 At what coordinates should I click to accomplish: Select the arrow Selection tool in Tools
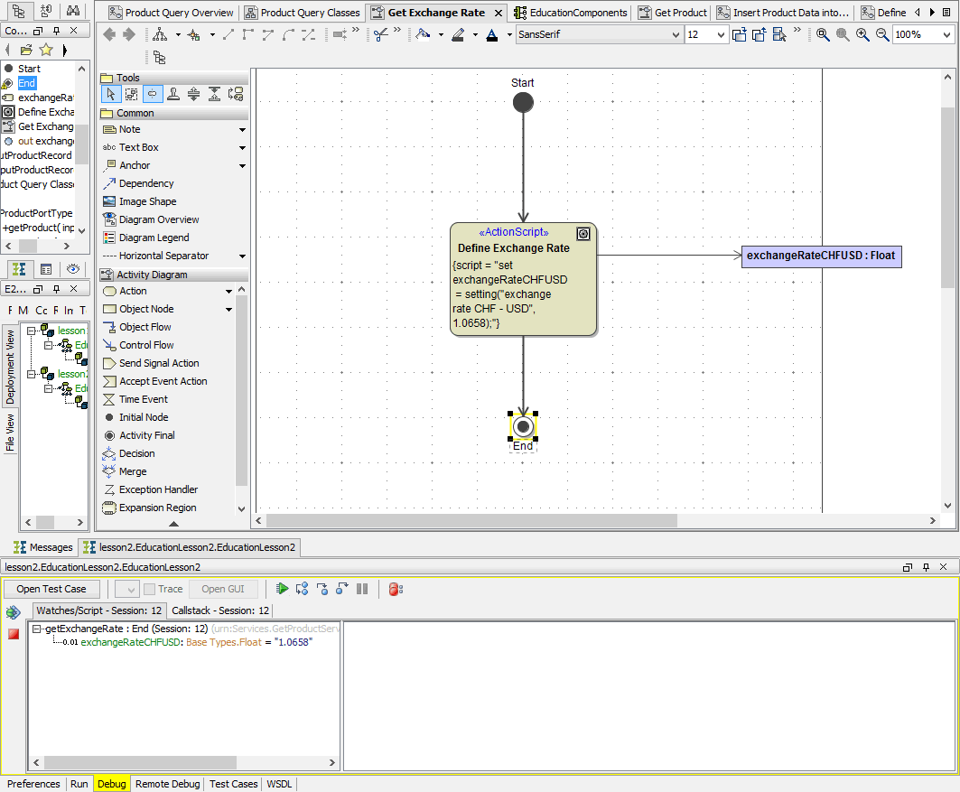point(110,94)
